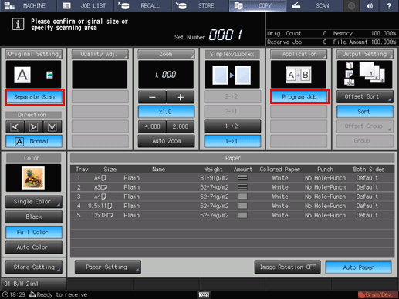Viewport: 399px width, 299px height.
Task: Toggle Separate Scan on
Action: [x=35, y=97]
